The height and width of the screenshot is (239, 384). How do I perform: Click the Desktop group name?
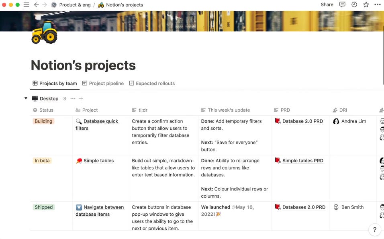click(x=49, y=98)
